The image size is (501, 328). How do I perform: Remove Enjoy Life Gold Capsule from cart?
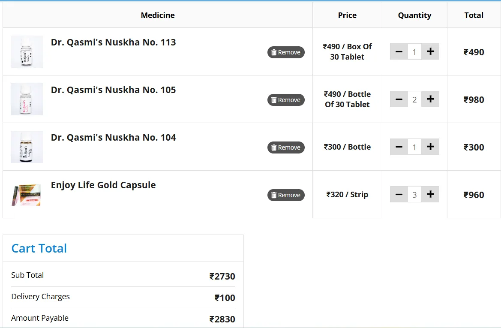click(286, 195)
